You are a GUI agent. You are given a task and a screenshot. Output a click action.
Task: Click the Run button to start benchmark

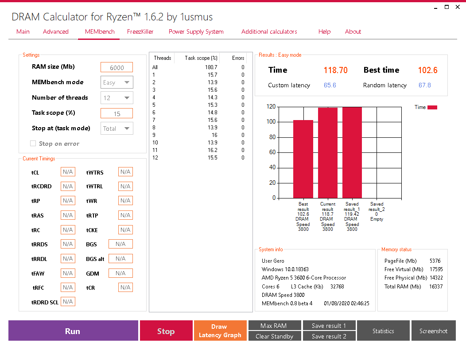pyautogui.click(x=73, y=331)
